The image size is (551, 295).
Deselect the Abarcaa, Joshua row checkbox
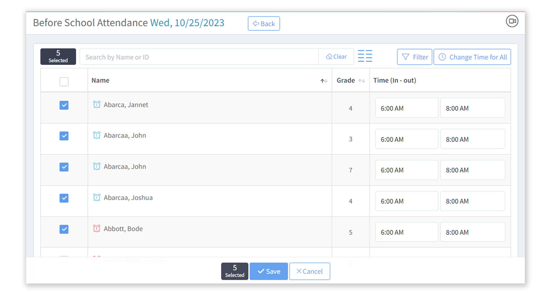(x=64, y=198)
